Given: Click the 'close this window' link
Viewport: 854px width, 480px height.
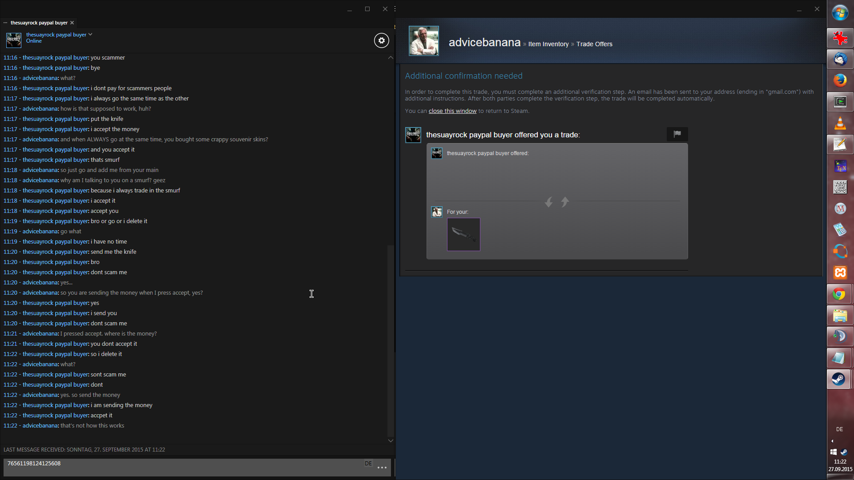Looking at the screenshot, I should click(x=452, y=111).
